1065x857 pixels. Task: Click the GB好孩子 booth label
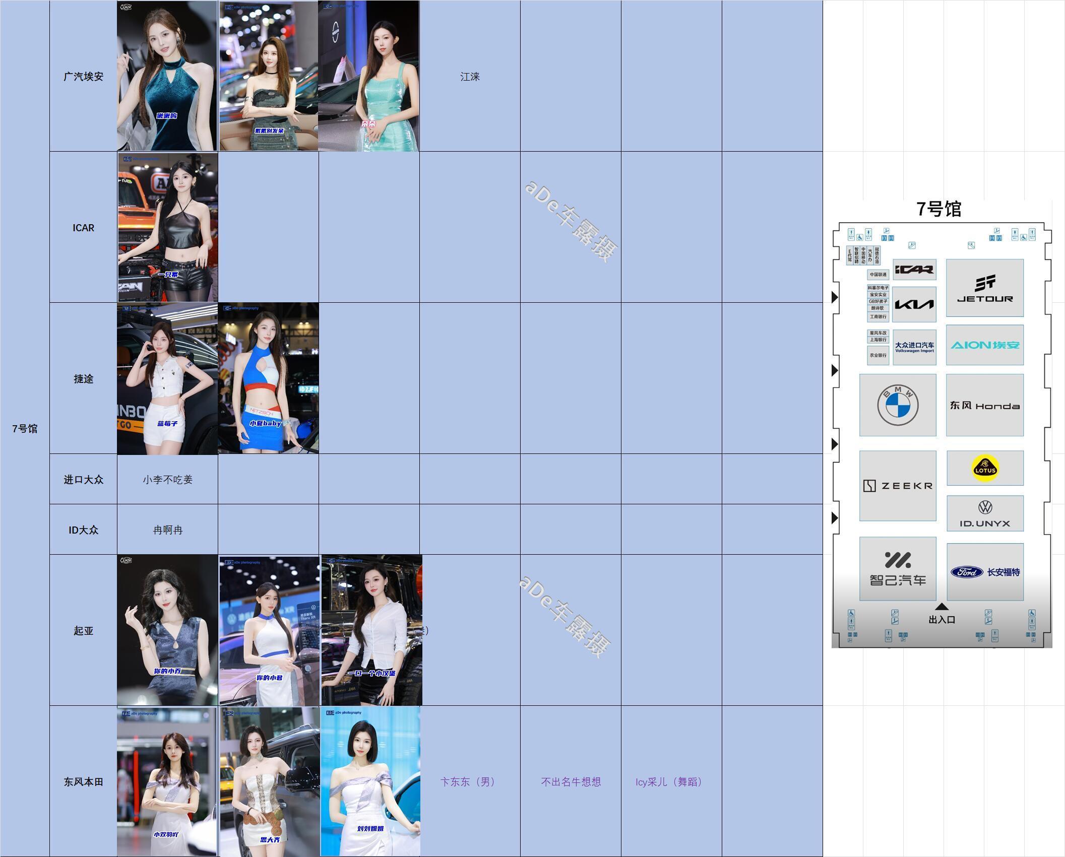tap(878, 301)
